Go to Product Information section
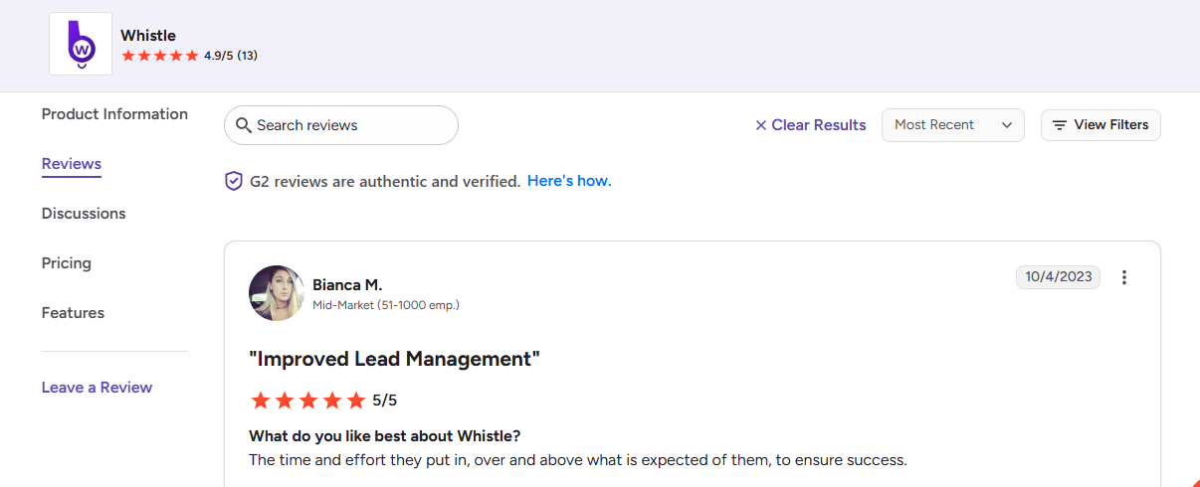Image resolution: width=1200 pixels, height=487 pixels. (x=114, y=114)
